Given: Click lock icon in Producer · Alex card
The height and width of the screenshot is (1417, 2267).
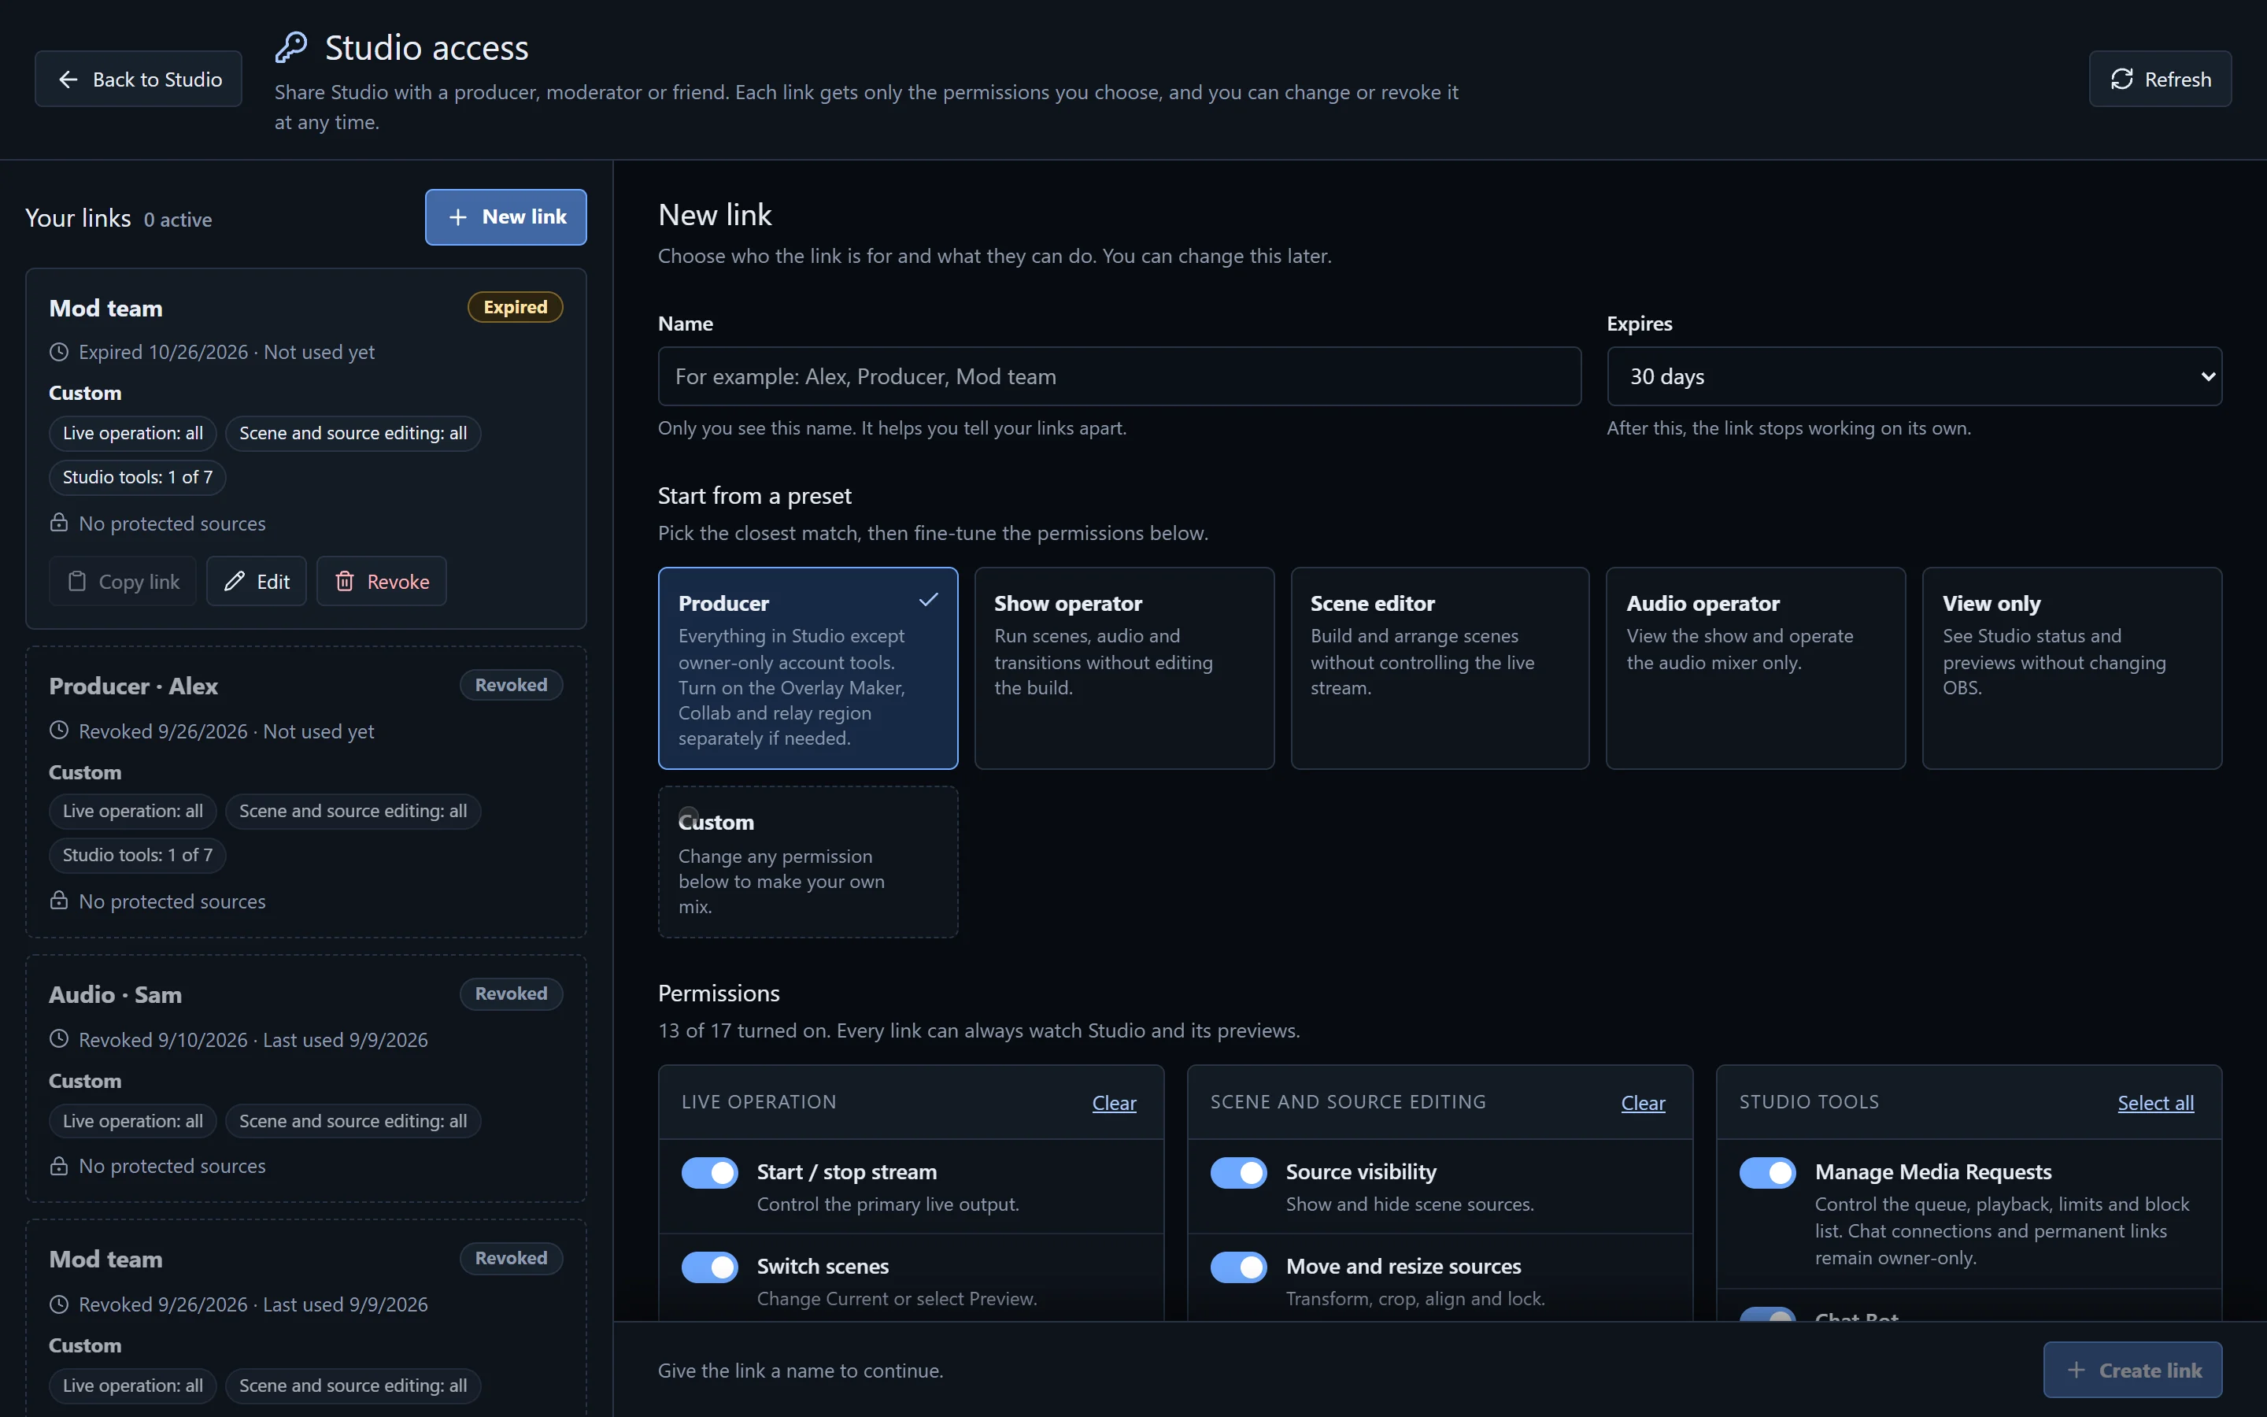Looking at the screenshot, I should [x=59, y=901].
